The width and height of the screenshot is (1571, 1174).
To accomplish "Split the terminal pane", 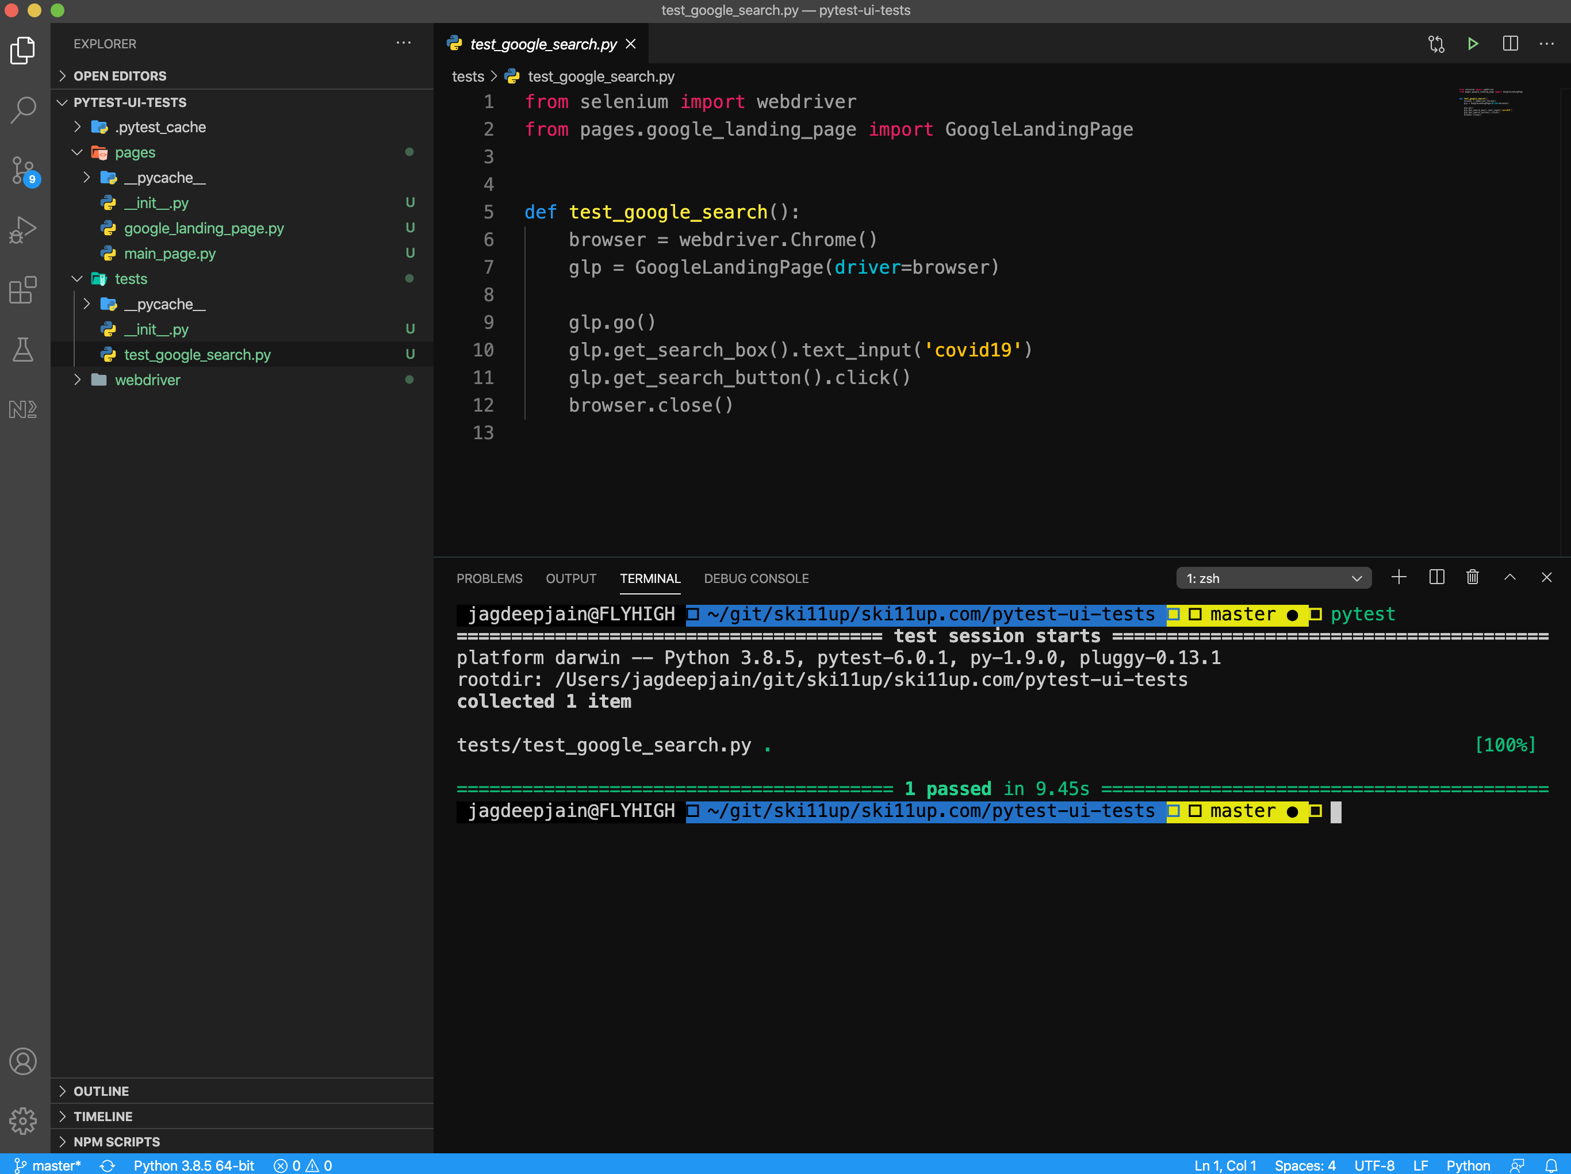I will (1436, 577).
